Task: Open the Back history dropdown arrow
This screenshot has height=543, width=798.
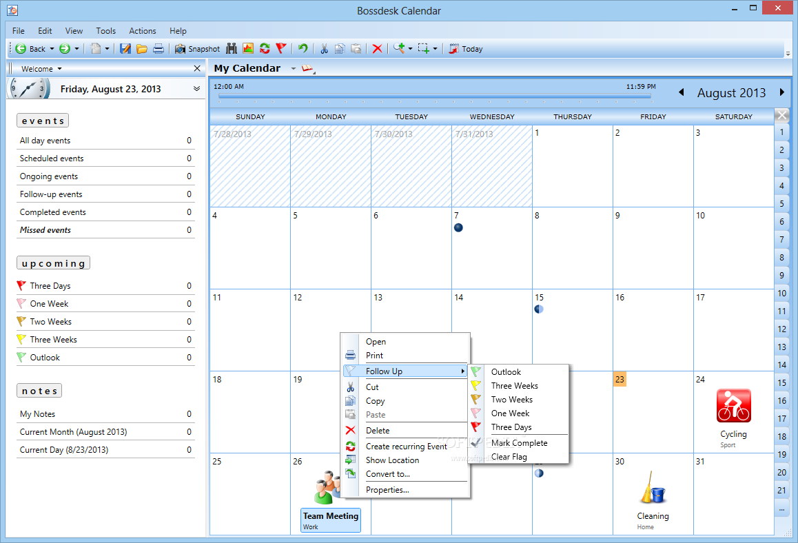Action: 52,49
